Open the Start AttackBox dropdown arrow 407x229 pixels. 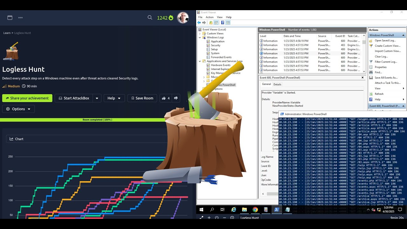click(x=97, y=98)
